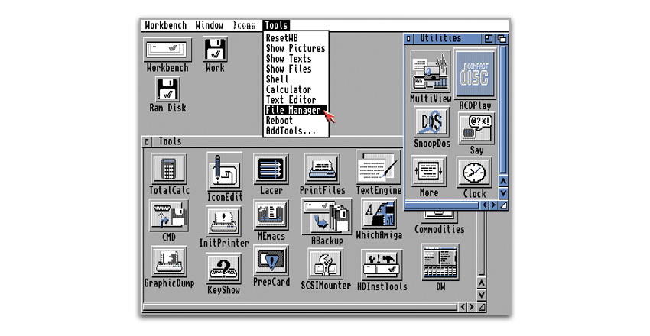
Task: Choose Reboot from the Tools menu
Action: click(x=296, y=121)
